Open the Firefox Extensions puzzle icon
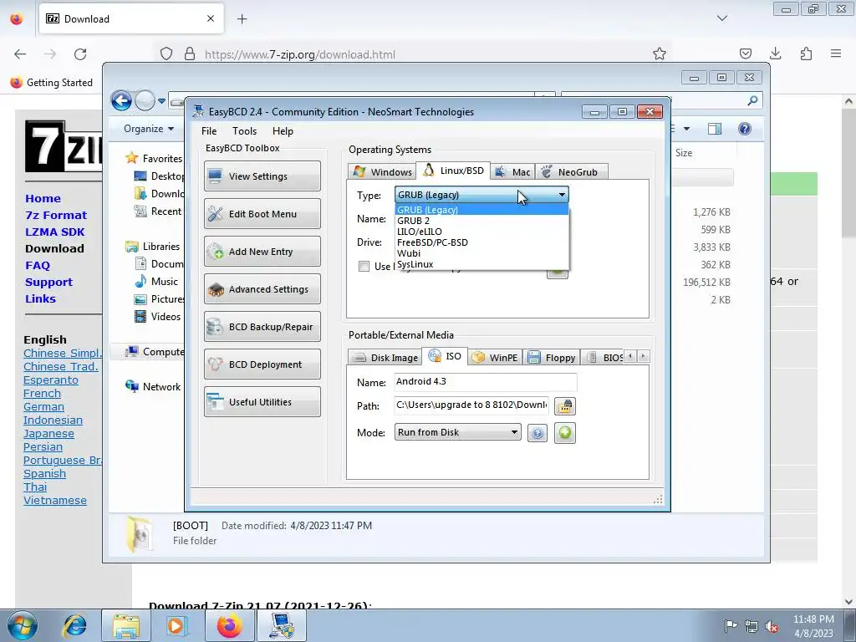The height and width of the screenshot is (642, 856). click(x=806, y=53)
